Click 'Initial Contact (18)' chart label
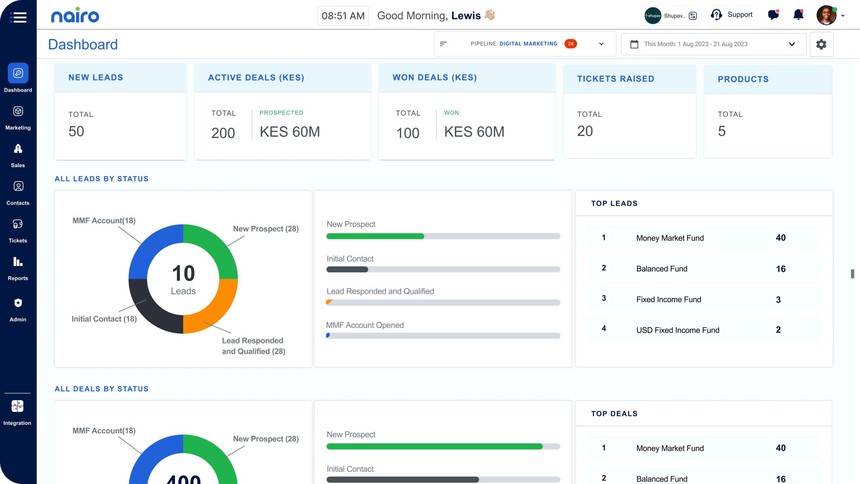 (x=104, y=319)
